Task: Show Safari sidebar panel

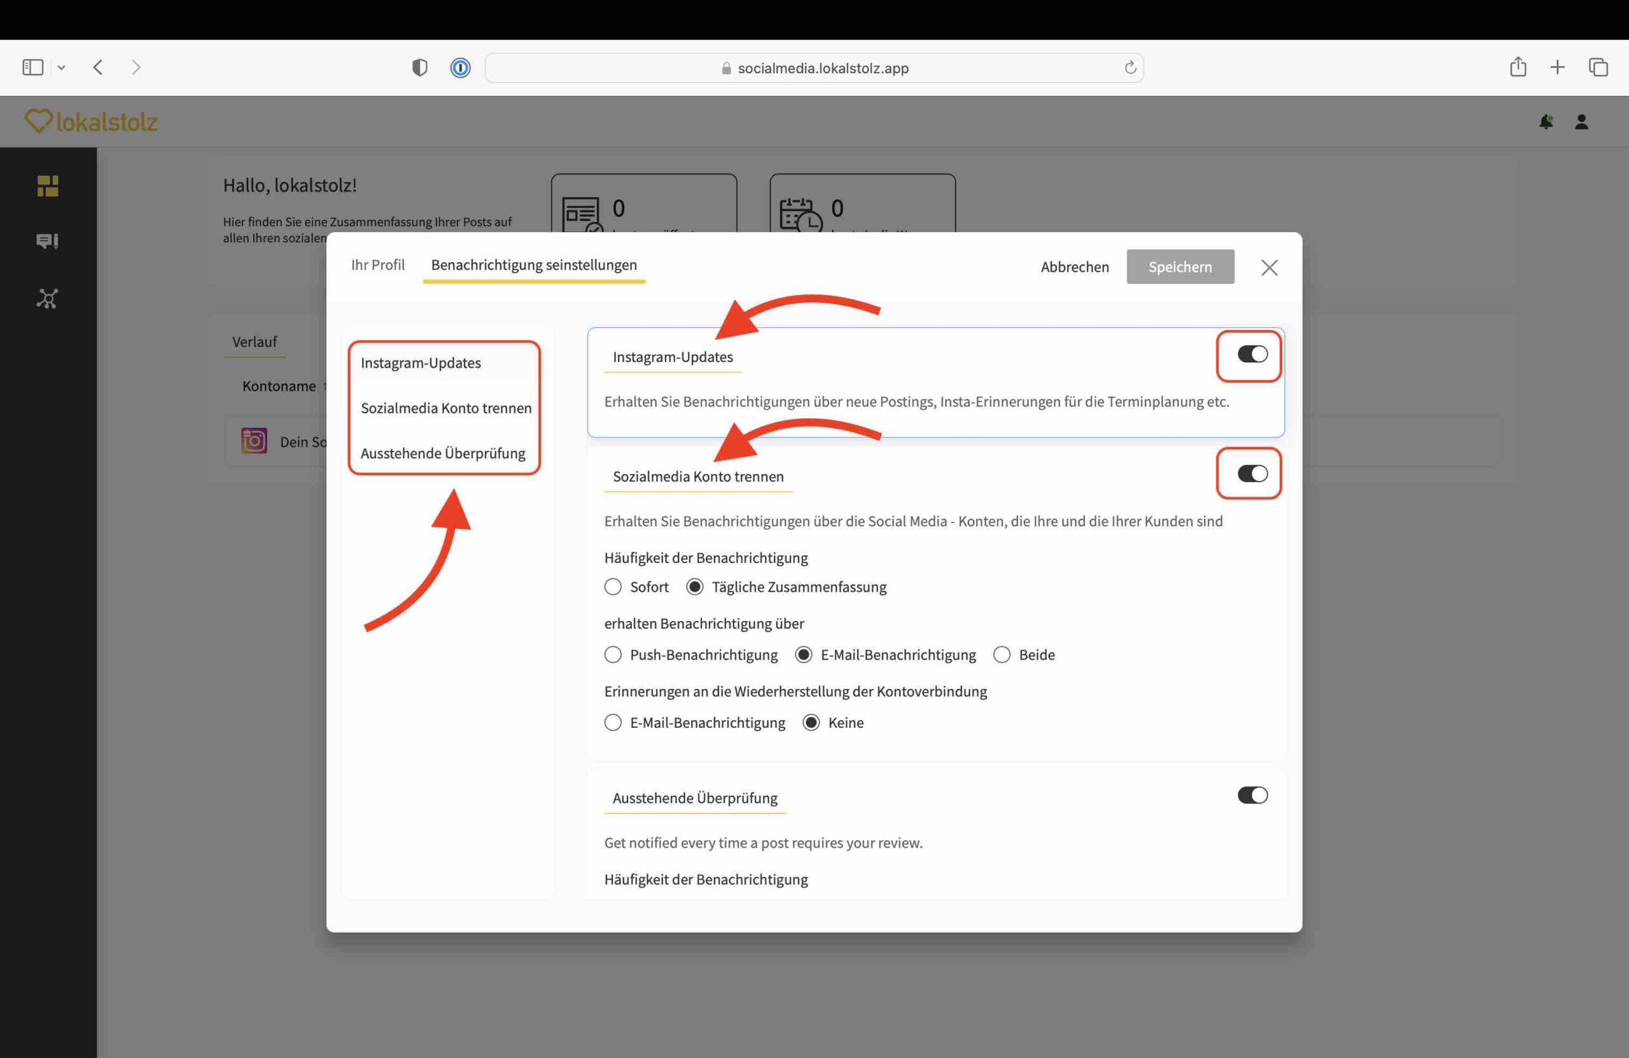Action: 33,67
